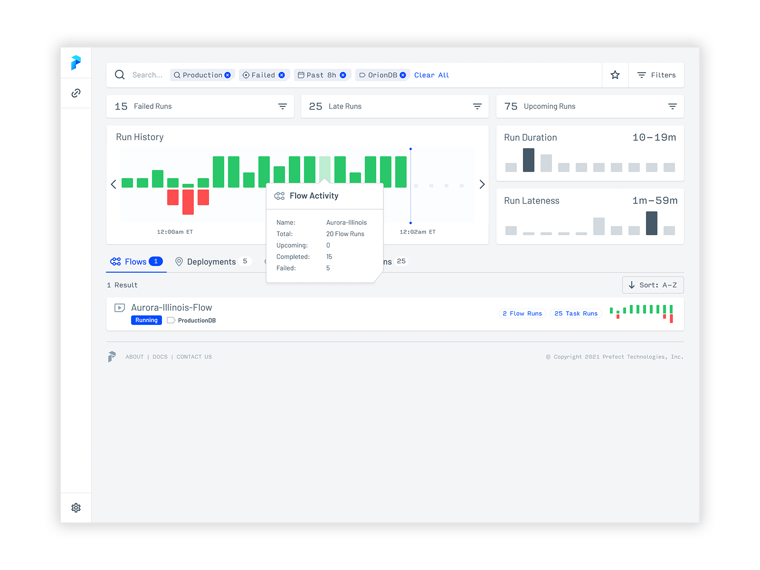760x570 pixels.
Task: Open Settings via the gear icon
Action: click(x=76, y=507)
